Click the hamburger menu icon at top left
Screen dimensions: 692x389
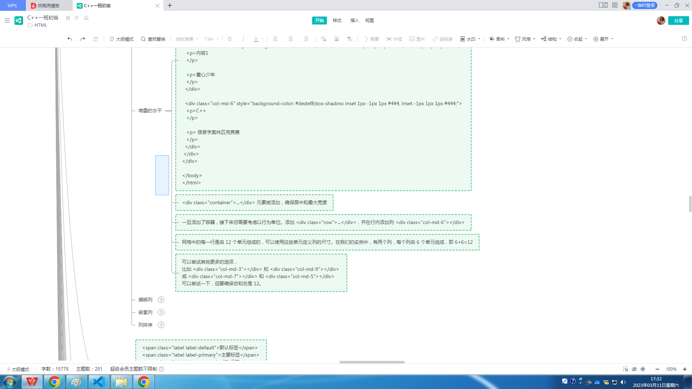7,21
